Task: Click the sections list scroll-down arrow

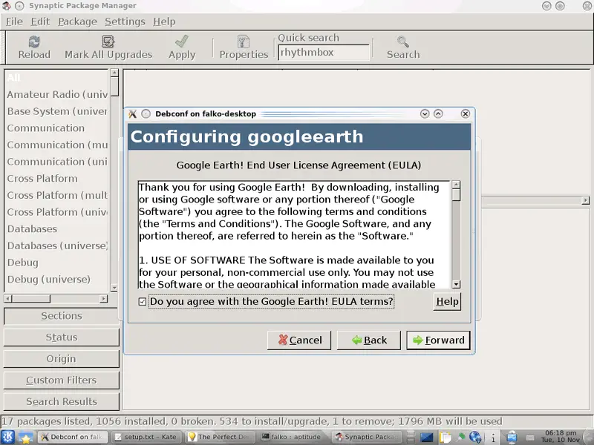Action: click(114, 288)
